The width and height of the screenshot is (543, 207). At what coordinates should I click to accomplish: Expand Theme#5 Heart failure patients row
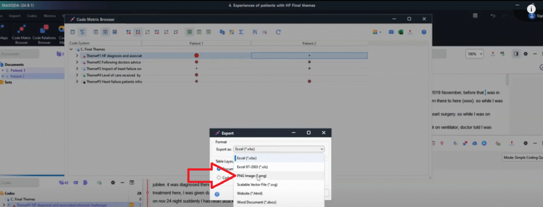77,82
